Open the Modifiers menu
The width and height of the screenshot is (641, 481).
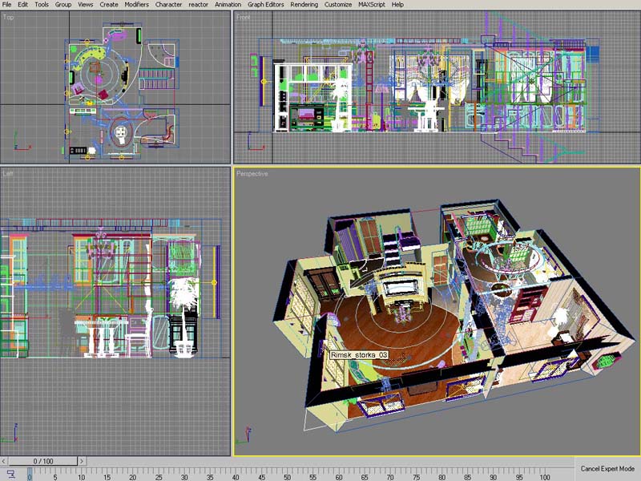tap(136, 4)
